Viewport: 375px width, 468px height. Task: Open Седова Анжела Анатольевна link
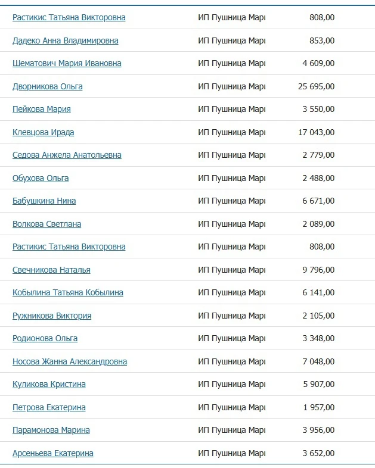[67, 155]
